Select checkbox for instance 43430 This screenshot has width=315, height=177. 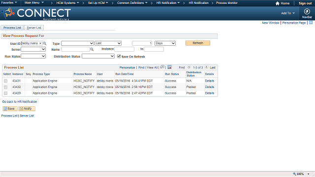(5, 87)
